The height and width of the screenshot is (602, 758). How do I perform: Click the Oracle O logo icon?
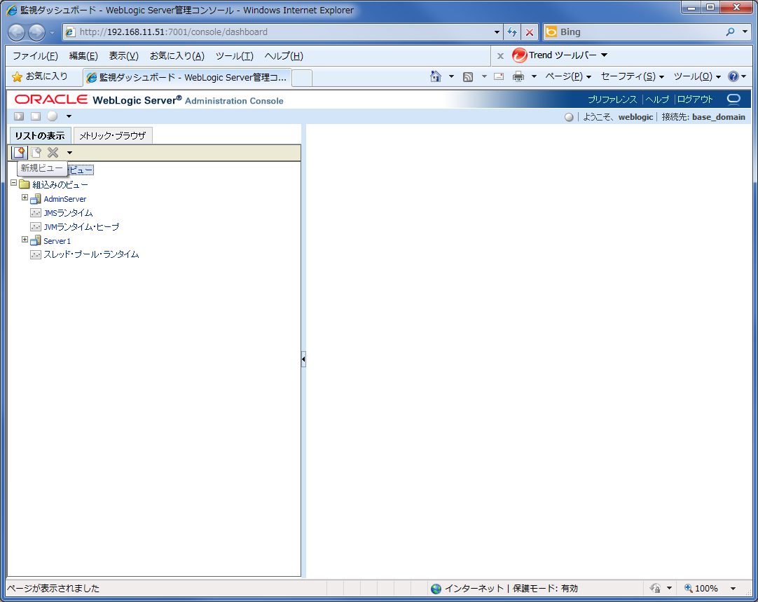pyautogui.click(x=733, y=99)
